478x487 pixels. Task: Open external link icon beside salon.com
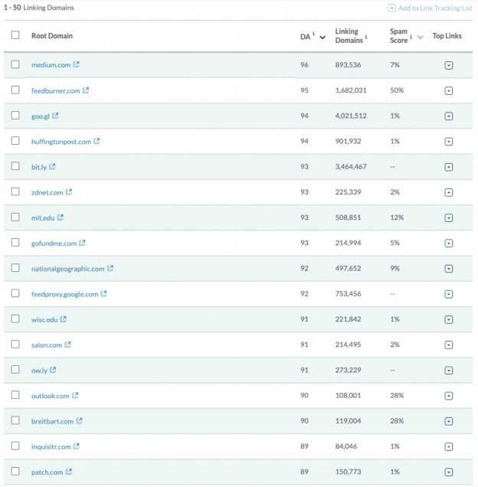[x=67, y=345]
